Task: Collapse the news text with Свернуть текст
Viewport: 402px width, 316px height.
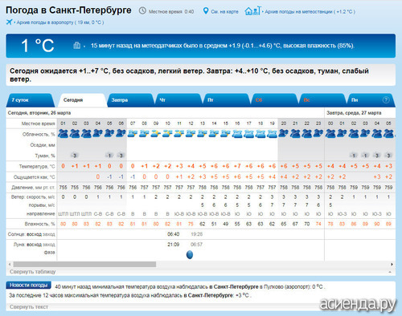Action: 29,306
